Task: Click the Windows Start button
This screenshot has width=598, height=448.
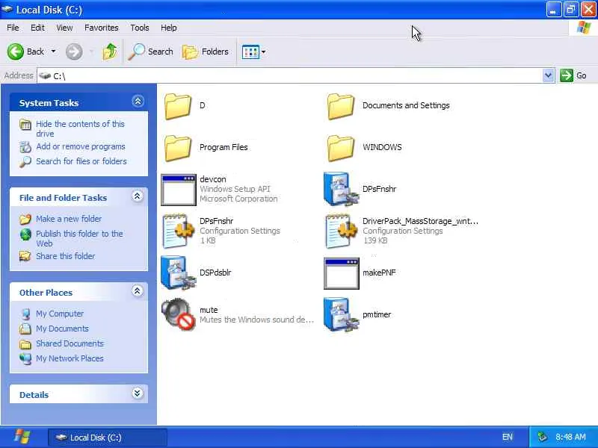Action: [22, 437]
